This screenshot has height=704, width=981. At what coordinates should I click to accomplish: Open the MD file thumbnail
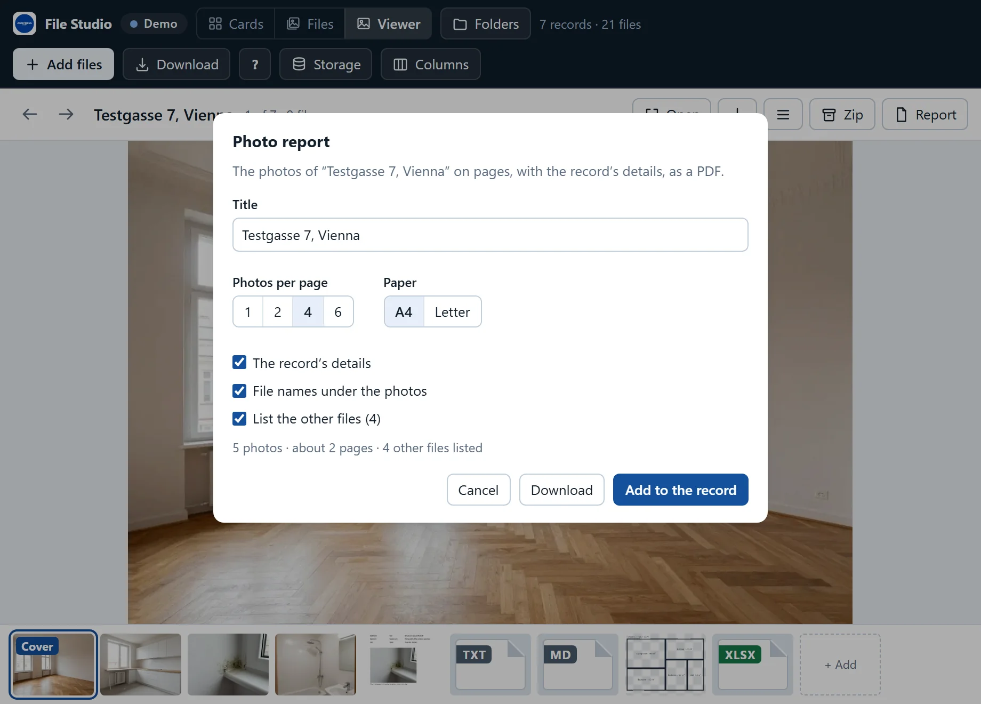[x=578, y=665]
